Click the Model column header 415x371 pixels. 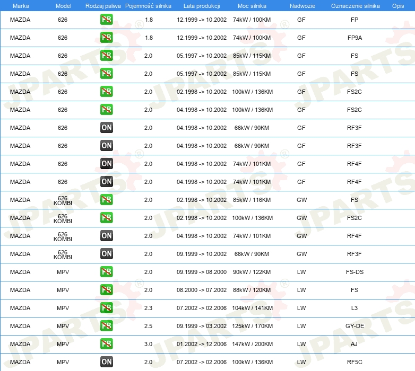pos(63,6)
